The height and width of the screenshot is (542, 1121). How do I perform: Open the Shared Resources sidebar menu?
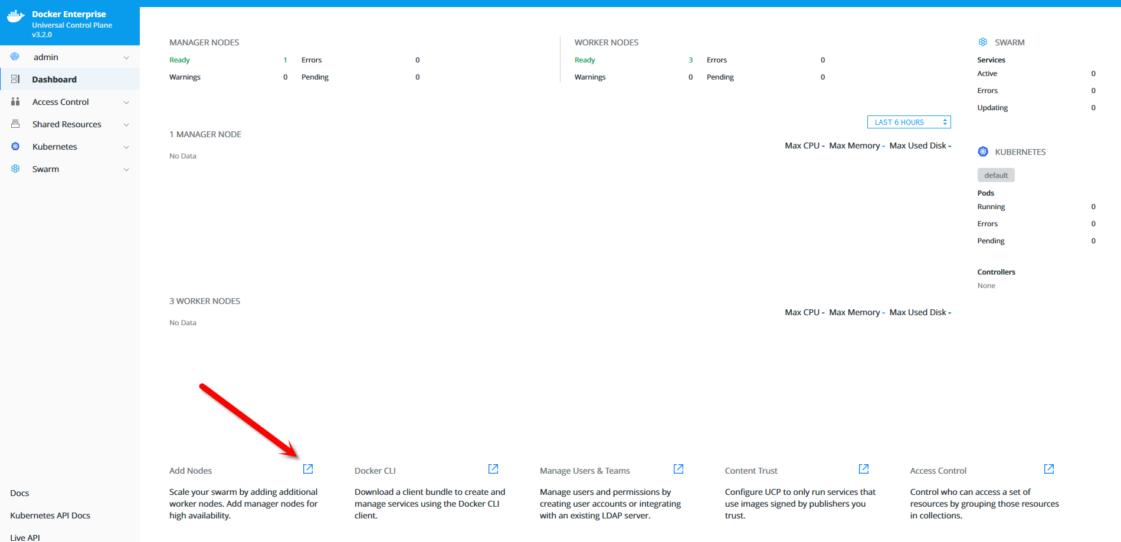pyautogui.click(x=70, y=124)
